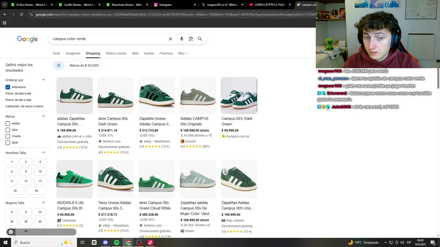The width and height of the screenshot is (440, 247).
Task: Collapse the Hombres Talla section
Action: pyautogui.click(x=43, y=153)
